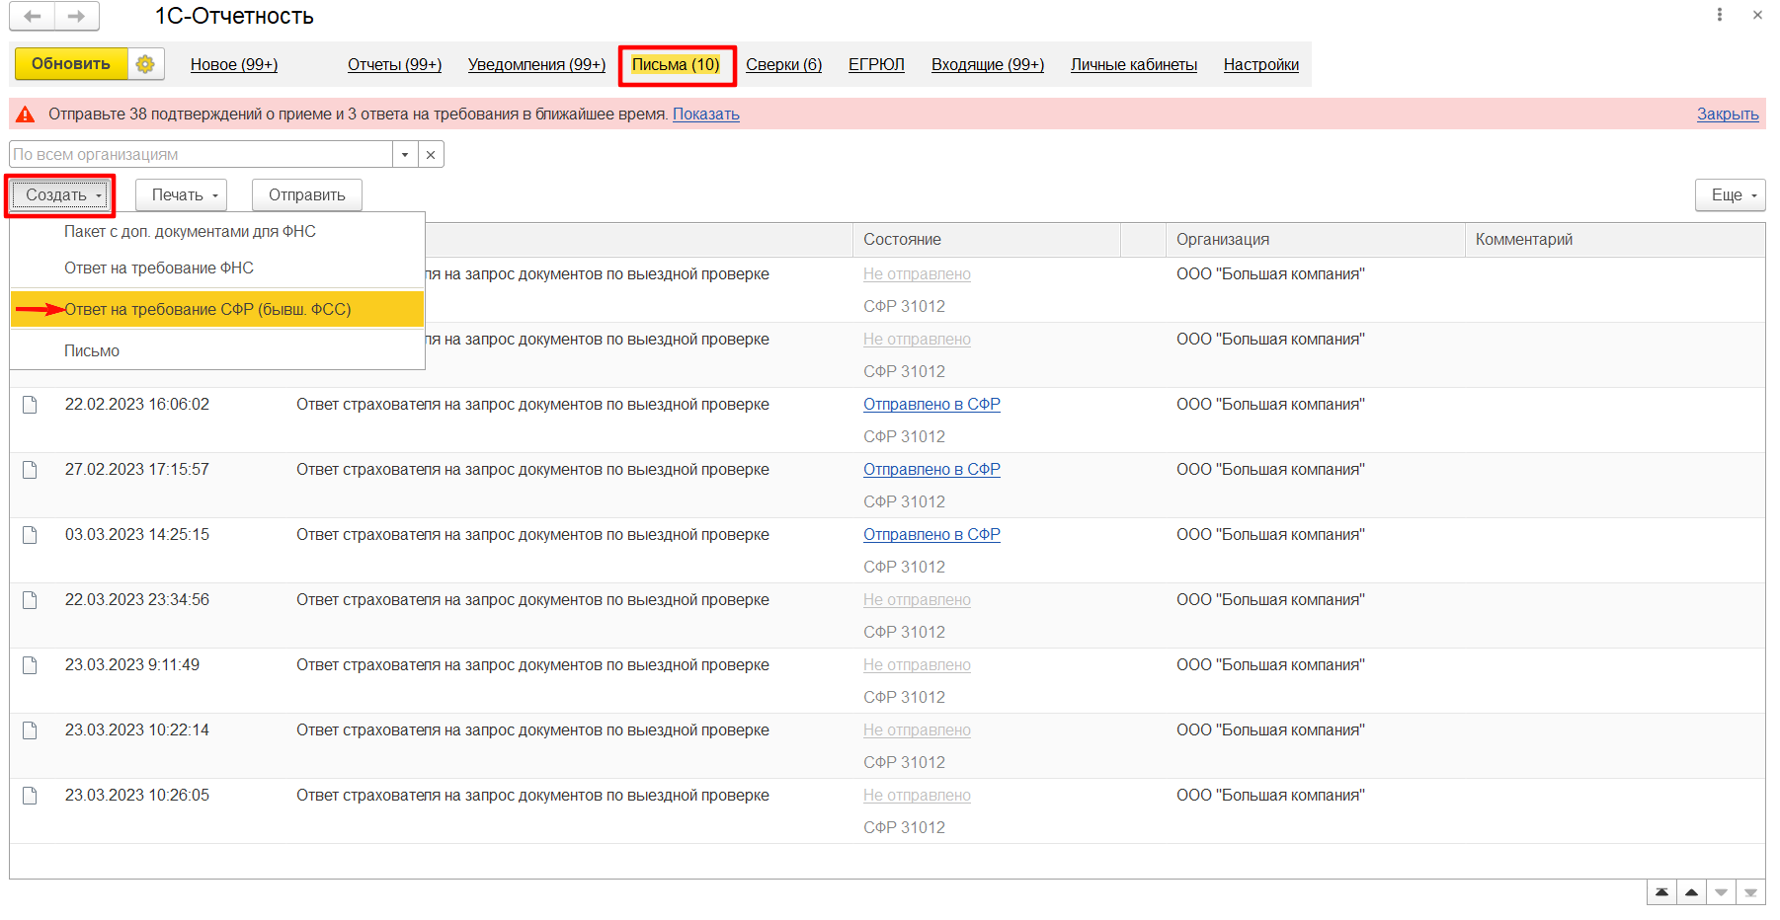Open Личные кабинеты tab
The image size is (1780, 920).
pos(1134,65)
